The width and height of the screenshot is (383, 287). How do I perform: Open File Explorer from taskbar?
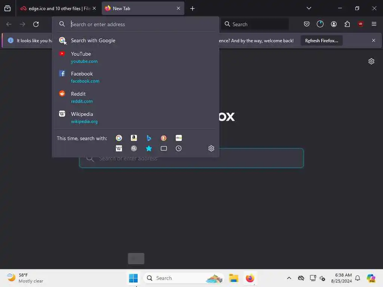point(233,278)
